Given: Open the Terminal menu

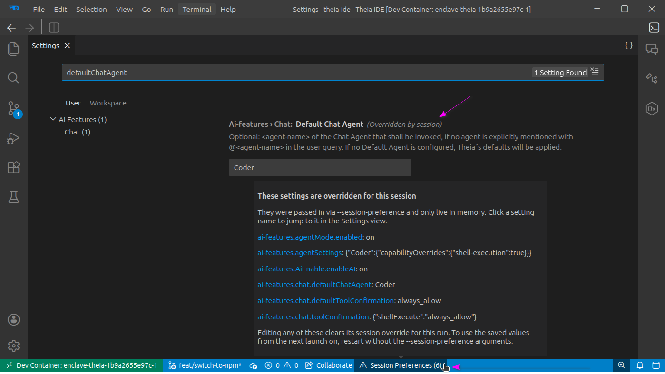Looking at the screenshot, I should (x=197, y=10).
